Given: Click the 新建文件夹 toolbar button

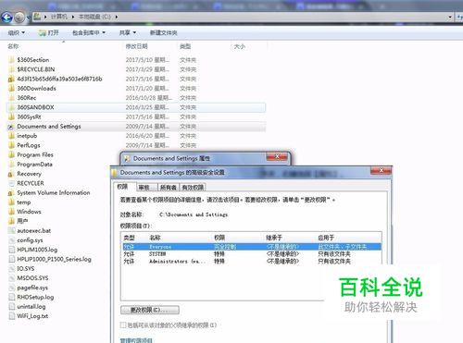Looking at the screenshot, I should [x=163, y=32].
